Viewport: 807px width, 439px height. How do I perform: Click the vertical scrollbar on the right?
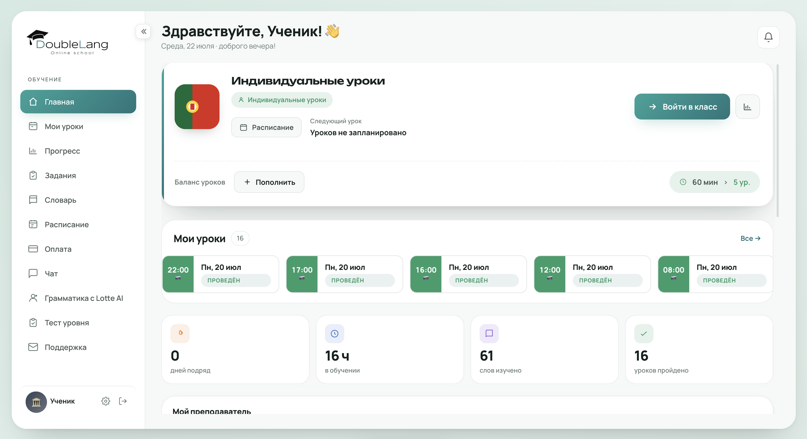tap(778, 141)
